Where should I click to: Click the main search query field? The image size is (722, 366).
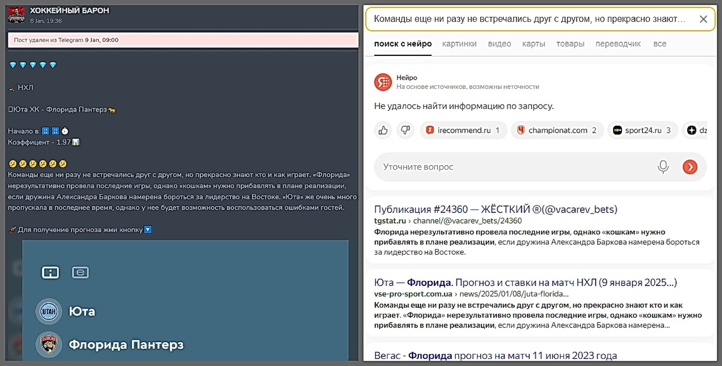tap(529, 19)
